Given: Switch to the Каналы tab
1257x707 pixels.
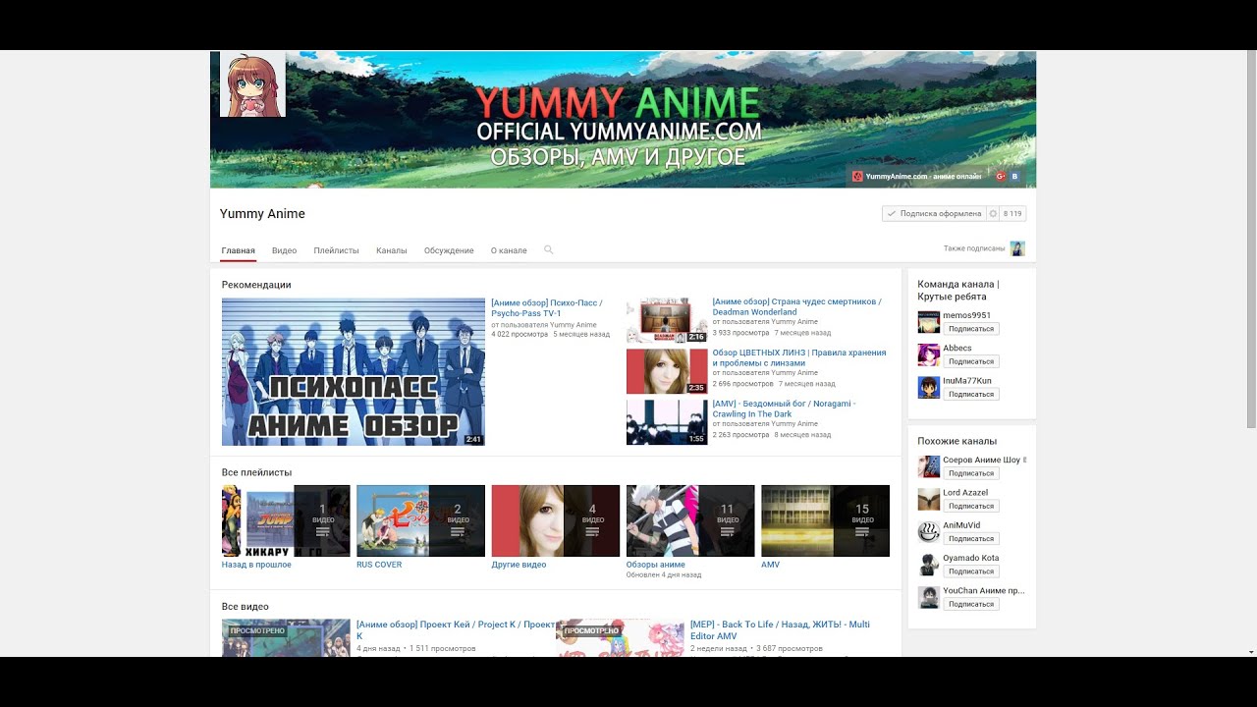Looking at the screenshot, I should (x=391, y=250).
